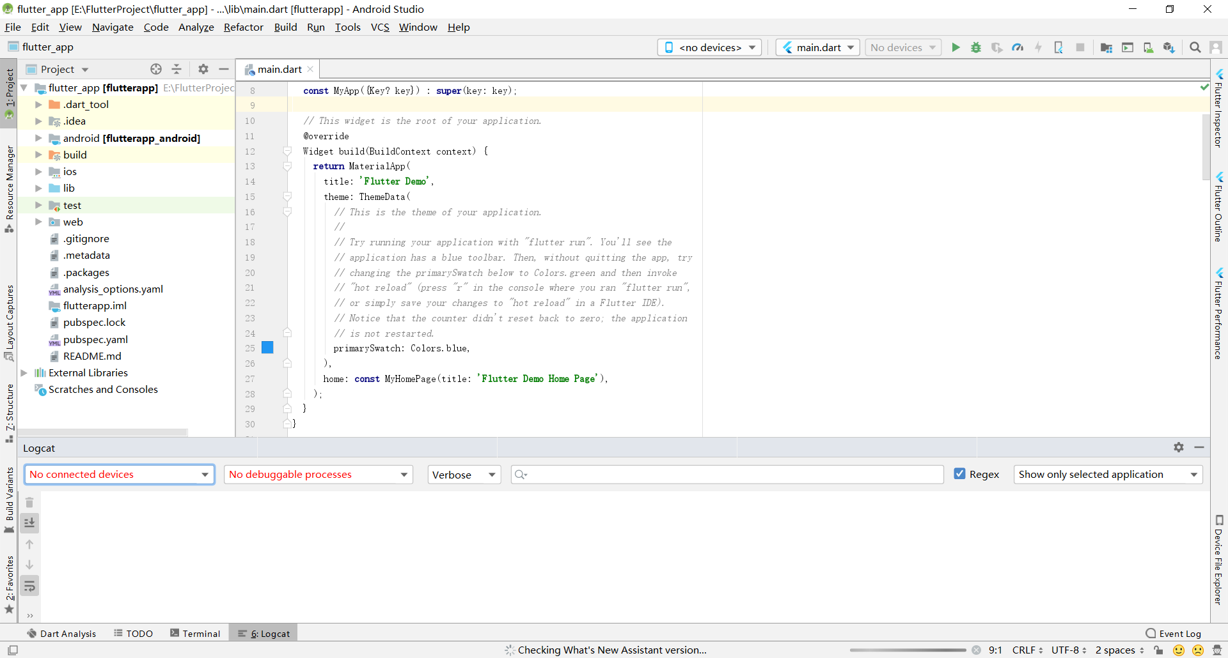Click the Up Stack Trace arrow in Logcat

pyautogui.click(x=29, y=544)
